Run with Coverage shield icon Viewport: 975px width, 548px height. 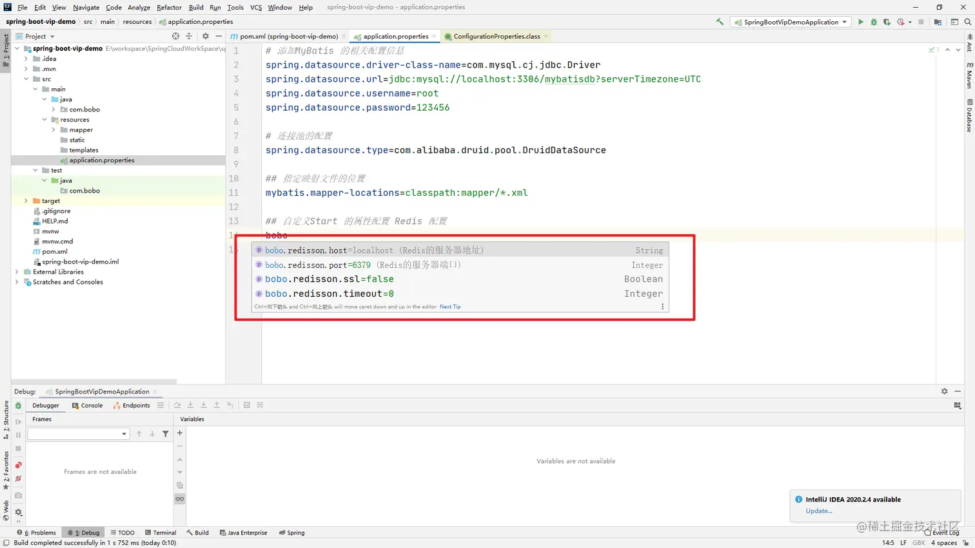pyautogui.click(x=887, y=22)
